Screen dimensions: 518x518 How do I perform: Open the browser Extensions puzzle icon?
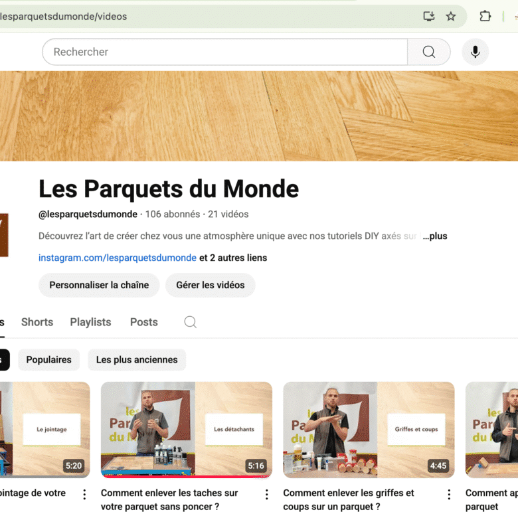tap(485, 17)
